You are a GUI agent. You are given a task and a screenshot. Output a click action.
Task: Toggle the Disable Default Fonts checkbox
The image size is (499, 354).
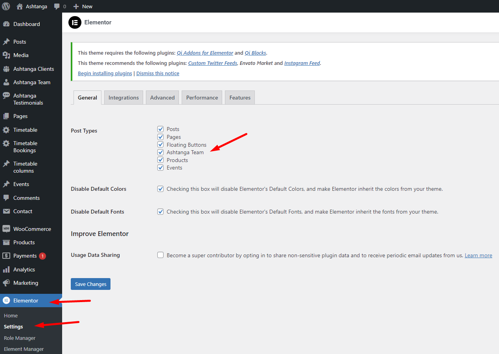click(x=160, y=212)
